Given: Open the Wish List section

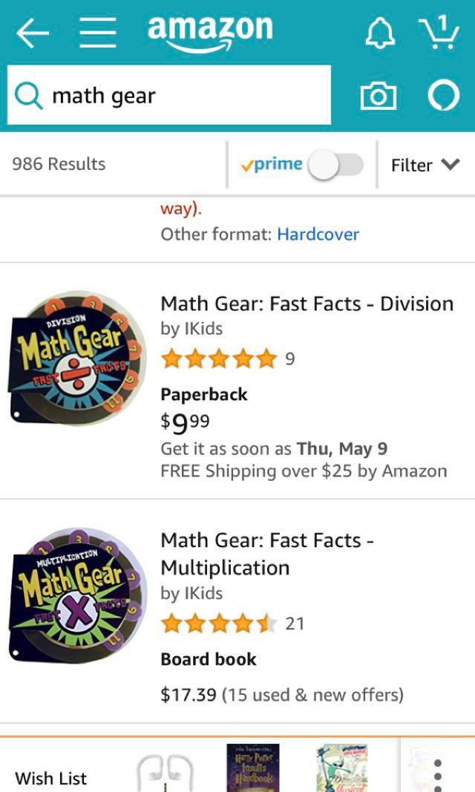Looking at the screenshot, I should pyautogui.click(x=50, y=779).
